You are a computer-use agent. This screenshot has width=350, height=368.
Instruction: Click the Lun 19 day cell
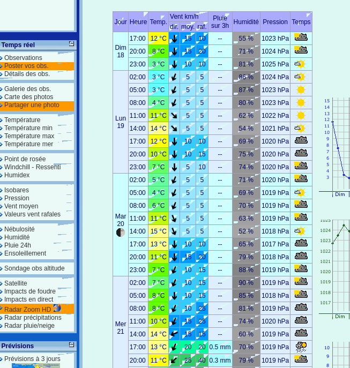(x=121, y=122)
